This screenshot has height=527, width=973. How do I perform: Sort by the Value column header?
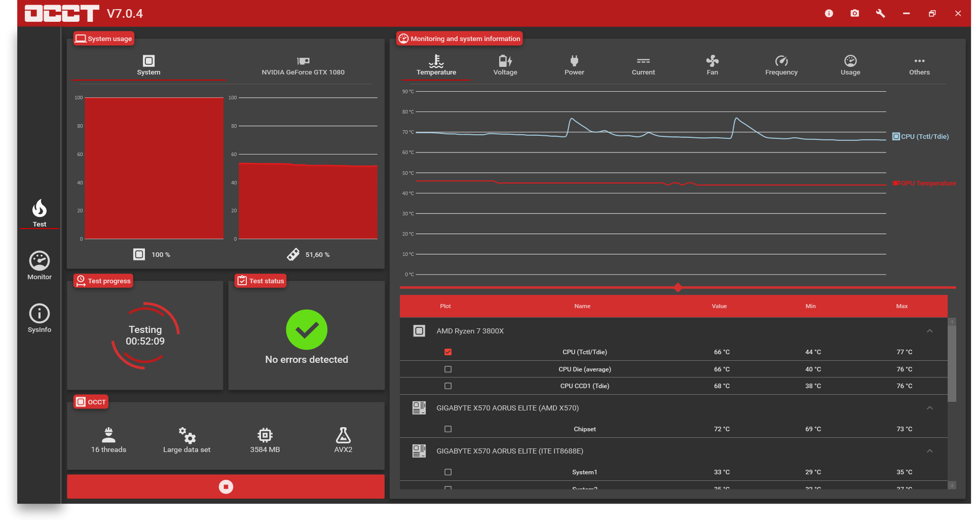[x=719, y=306]
